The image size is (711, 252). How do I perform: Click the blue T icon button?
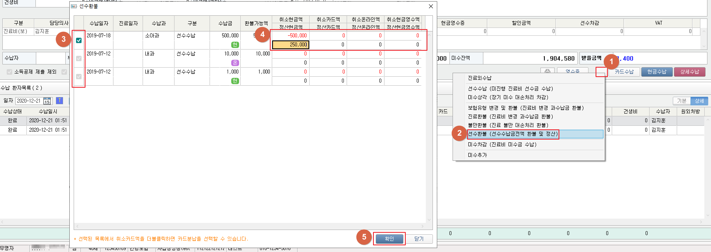click(x=59, y=101)
